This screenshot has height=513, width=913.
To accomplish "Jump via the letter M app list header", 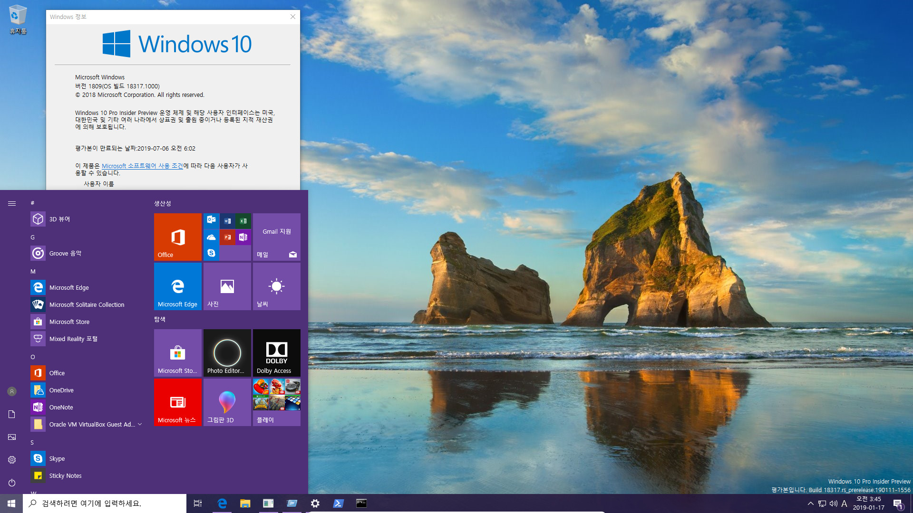I will [x=33, y=271].
